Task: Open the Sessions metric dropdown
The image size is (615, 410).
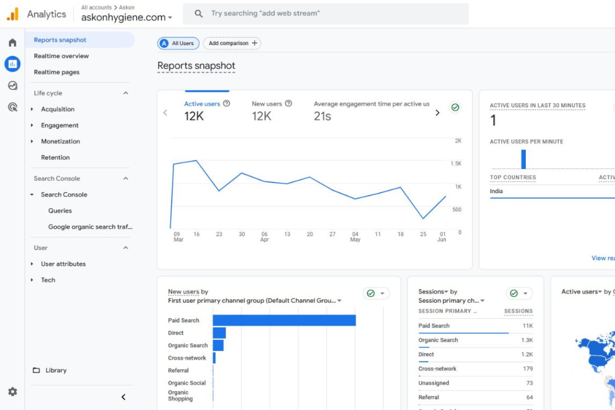Action: click(433, 292)
